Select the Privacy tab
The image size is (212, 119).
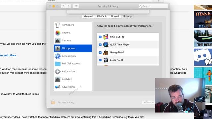(127, 16)
